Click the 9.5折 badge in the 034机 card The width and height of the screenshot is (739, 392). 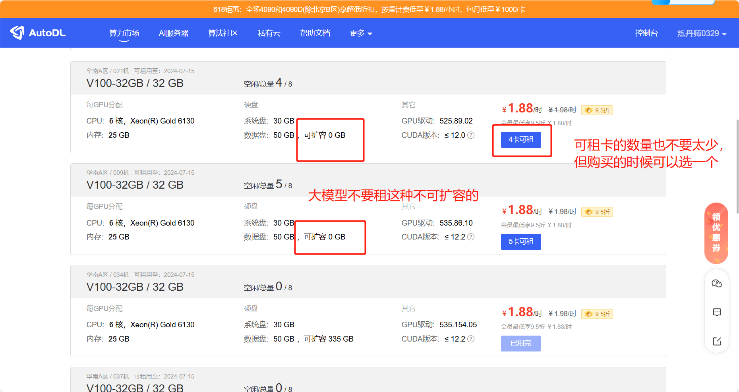click(x=597, y=314)
